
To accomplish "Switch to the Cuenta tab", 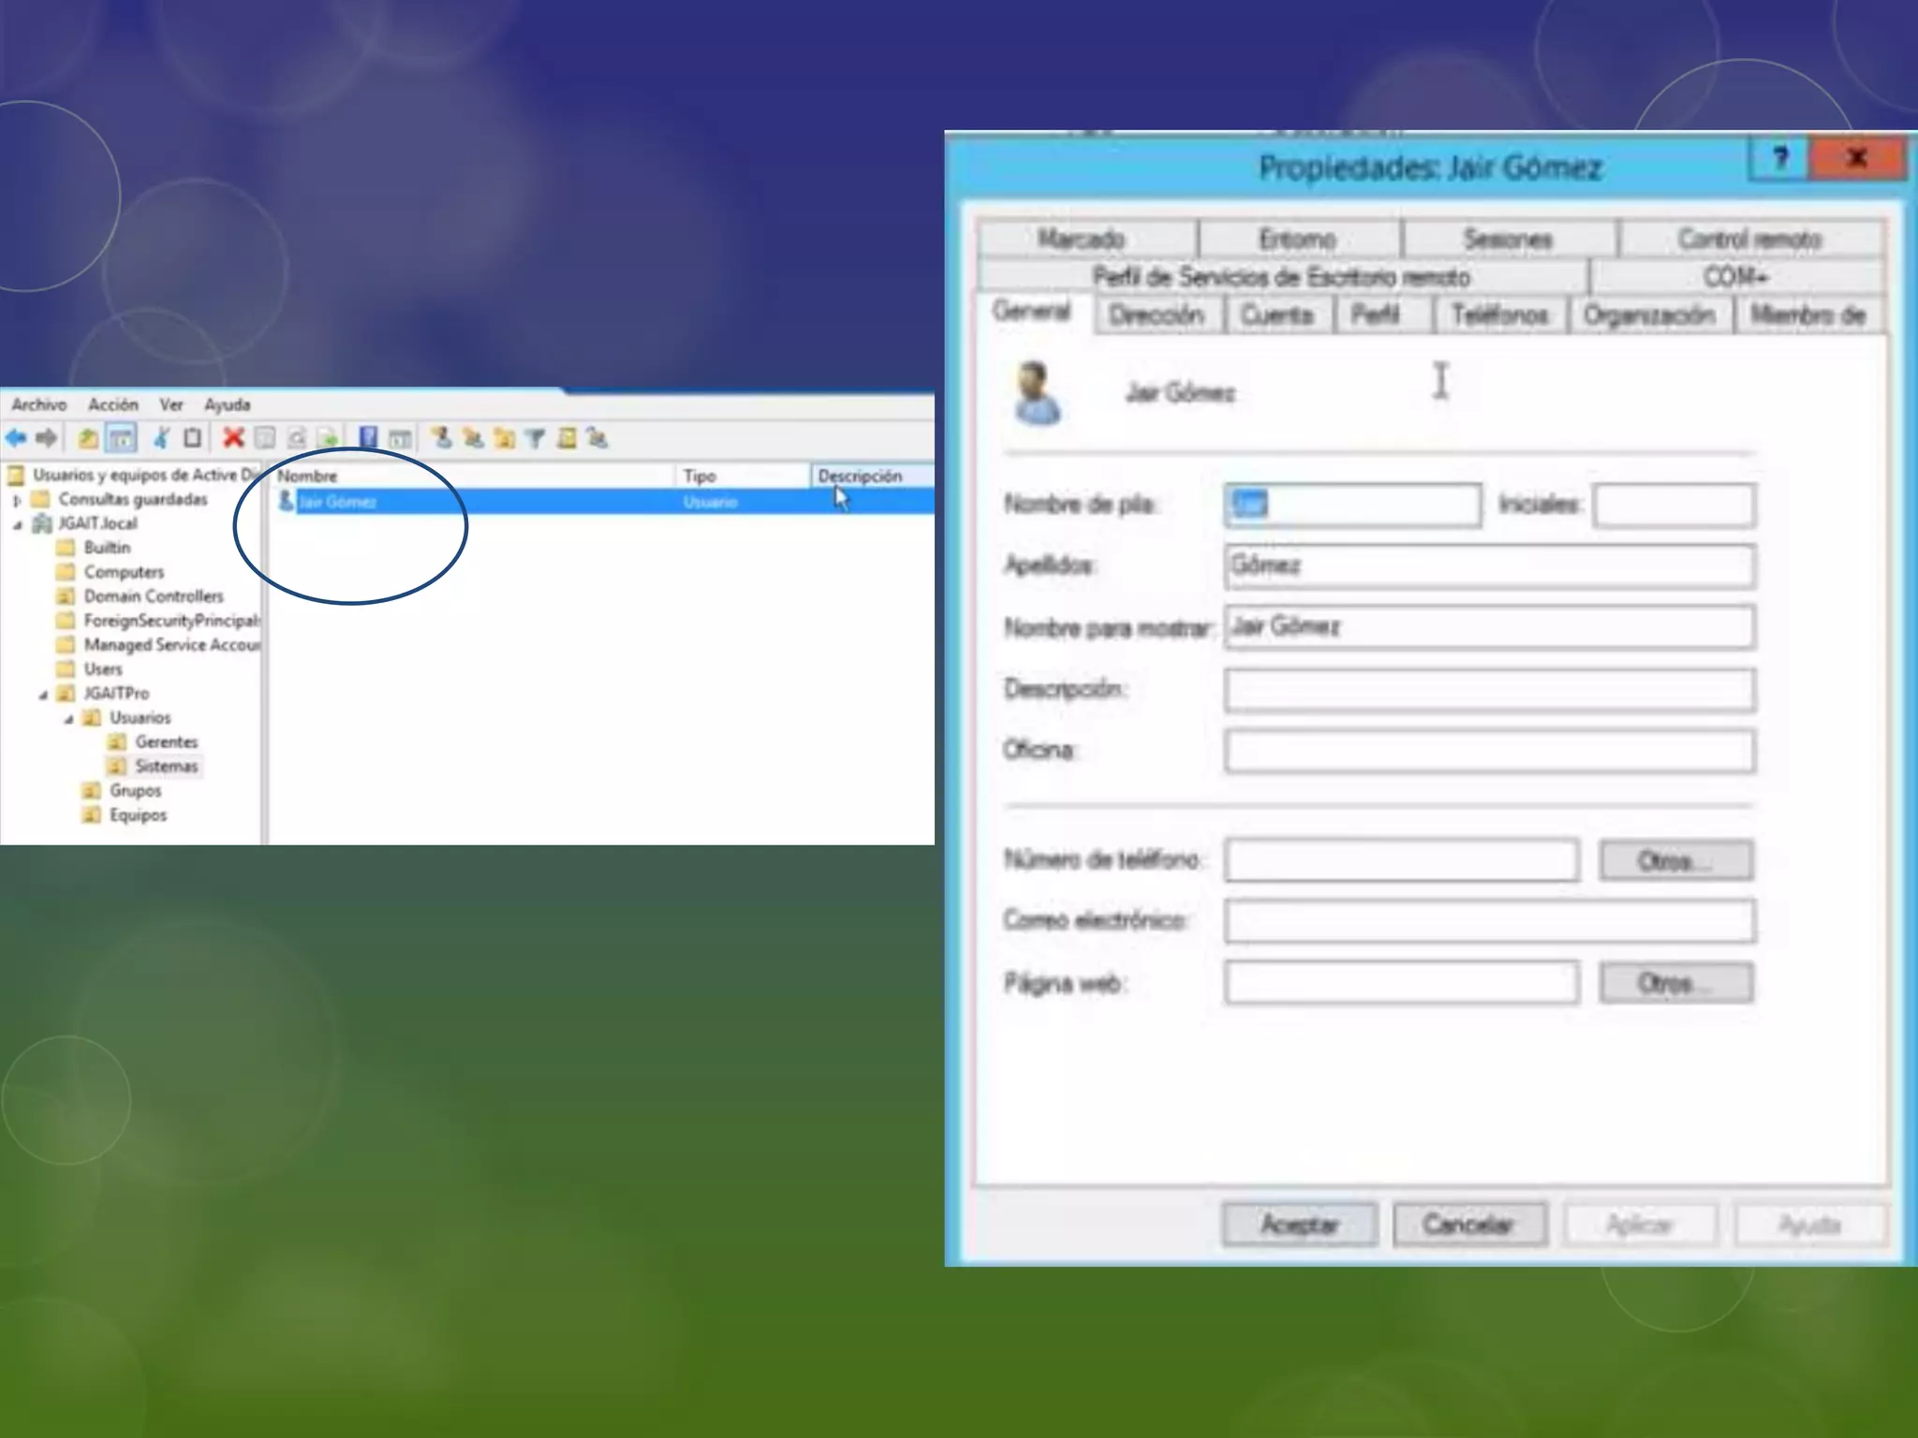I will click(x=1276, y=315).
